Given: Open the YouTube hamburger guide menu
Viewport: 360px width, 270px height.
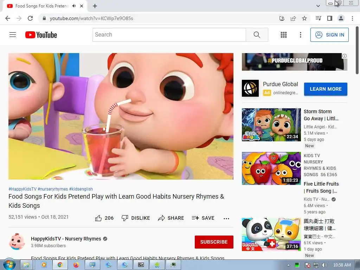Looking at the screenshot, I should pos(13,35).
